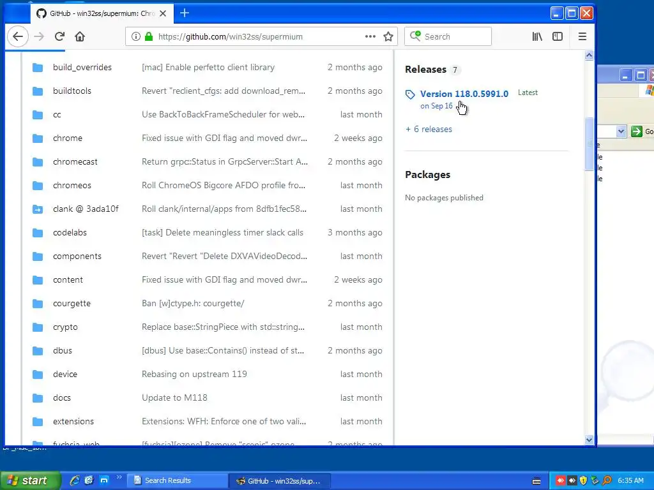
Task: Open the Library icon in toolbar
Action: point(536,36)
